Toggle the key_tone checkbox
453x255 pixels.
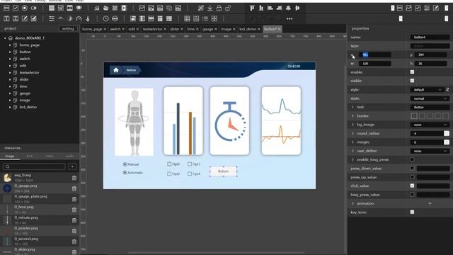(x=412, y=212)
